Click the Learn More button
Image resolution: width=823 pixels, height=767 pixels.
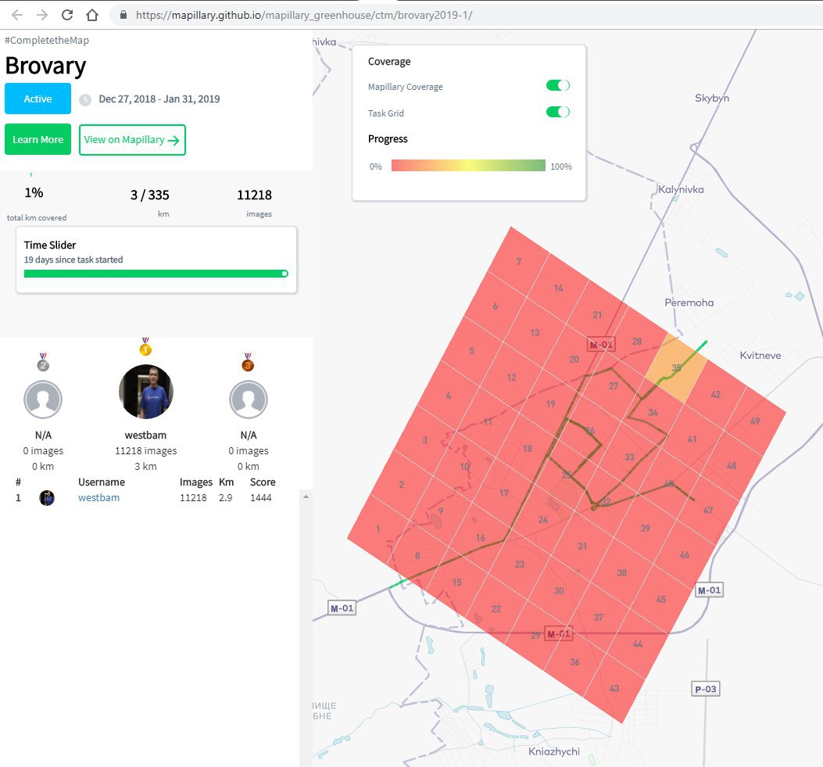(38, 139)
